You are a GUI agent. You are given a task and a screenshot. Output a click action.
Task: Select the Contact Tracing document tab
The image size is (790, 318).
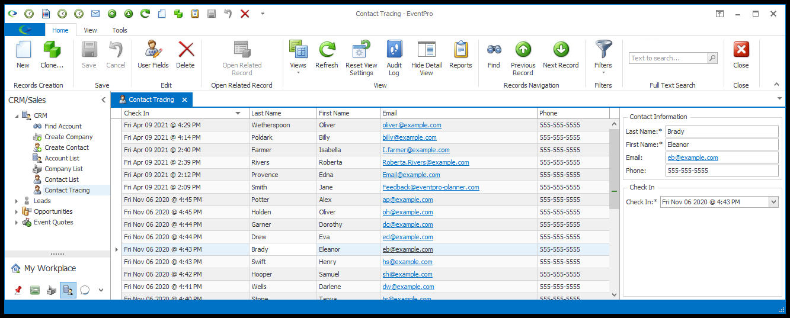click(x=151, y=99)
